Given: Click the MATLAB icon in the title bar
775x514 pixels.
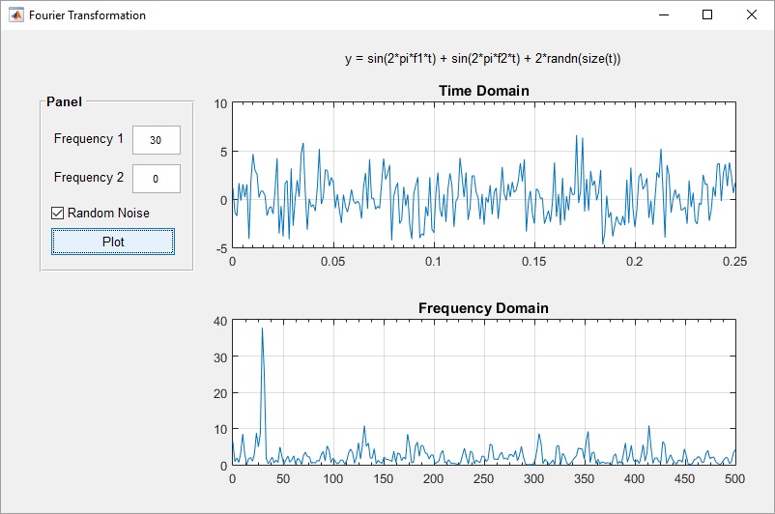Looking at the screenshot, I should click(16, 15).
